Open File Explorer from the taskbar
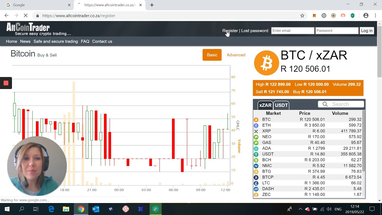This screenshot has width=382, height=215. tap(66, 209)
